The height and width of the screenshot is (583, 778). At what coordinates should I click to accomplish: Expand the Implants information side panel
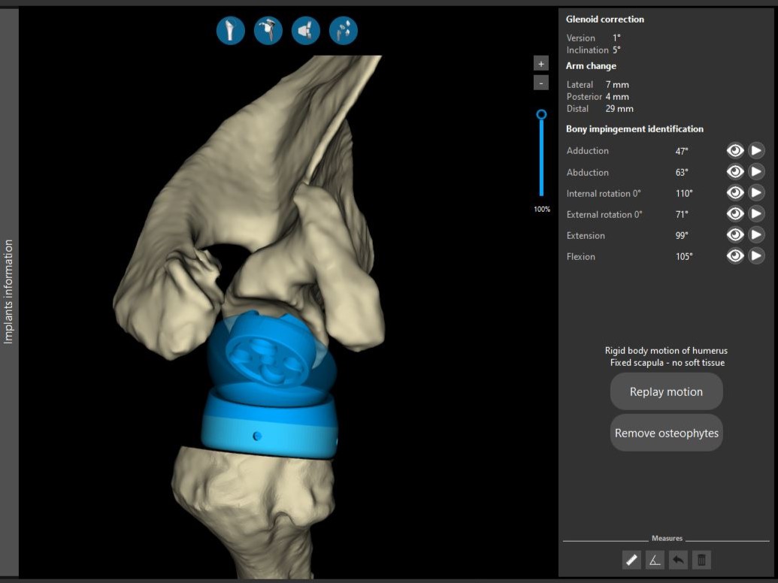point(9,291)
